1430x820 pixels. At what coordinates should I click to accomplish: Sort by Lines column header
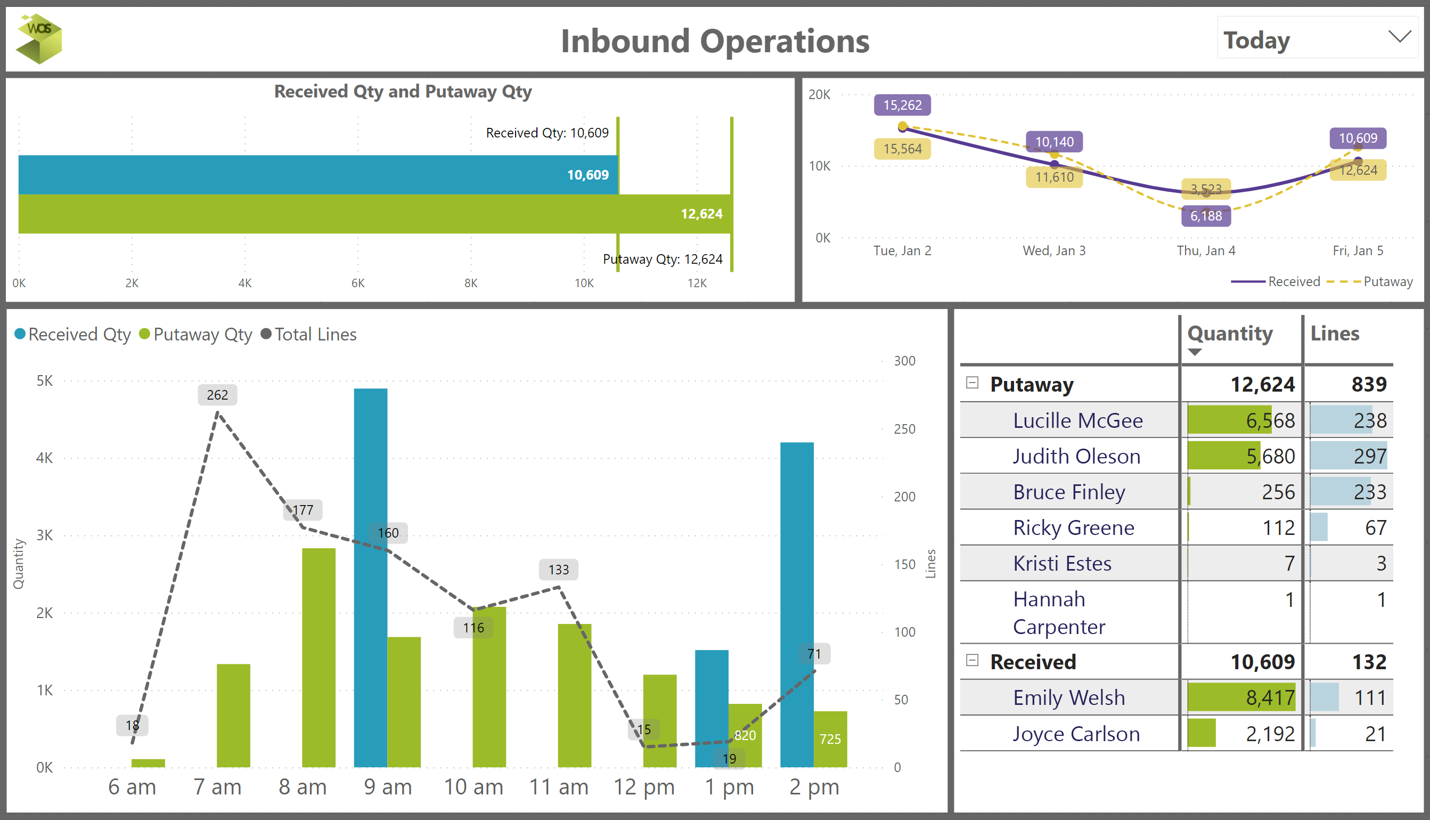(x=1334, y=334)
